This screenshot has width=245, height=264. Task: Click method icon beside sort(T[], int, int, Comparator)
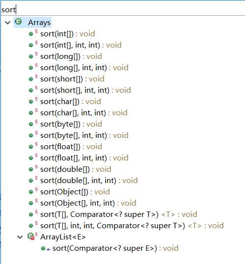click(x=31, y=226)
